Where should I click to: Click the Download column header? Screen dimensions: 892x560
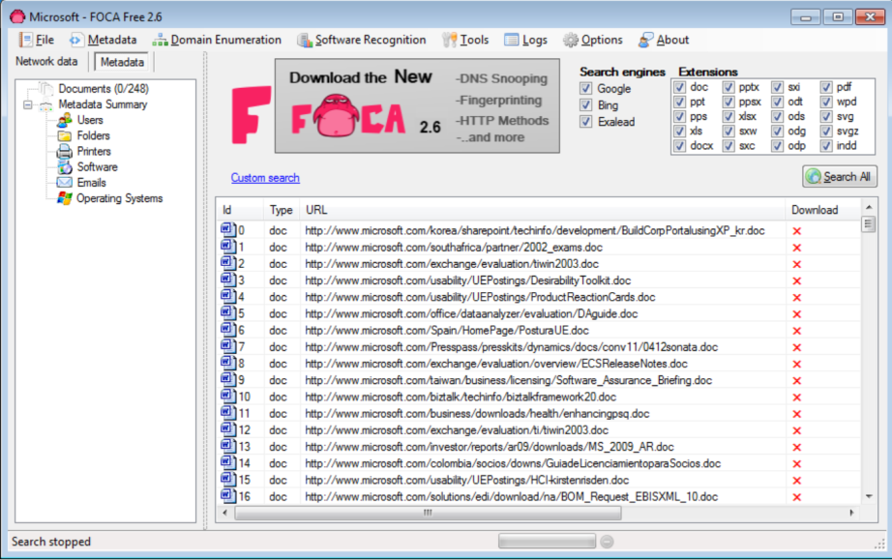click(x=822, y=210)
